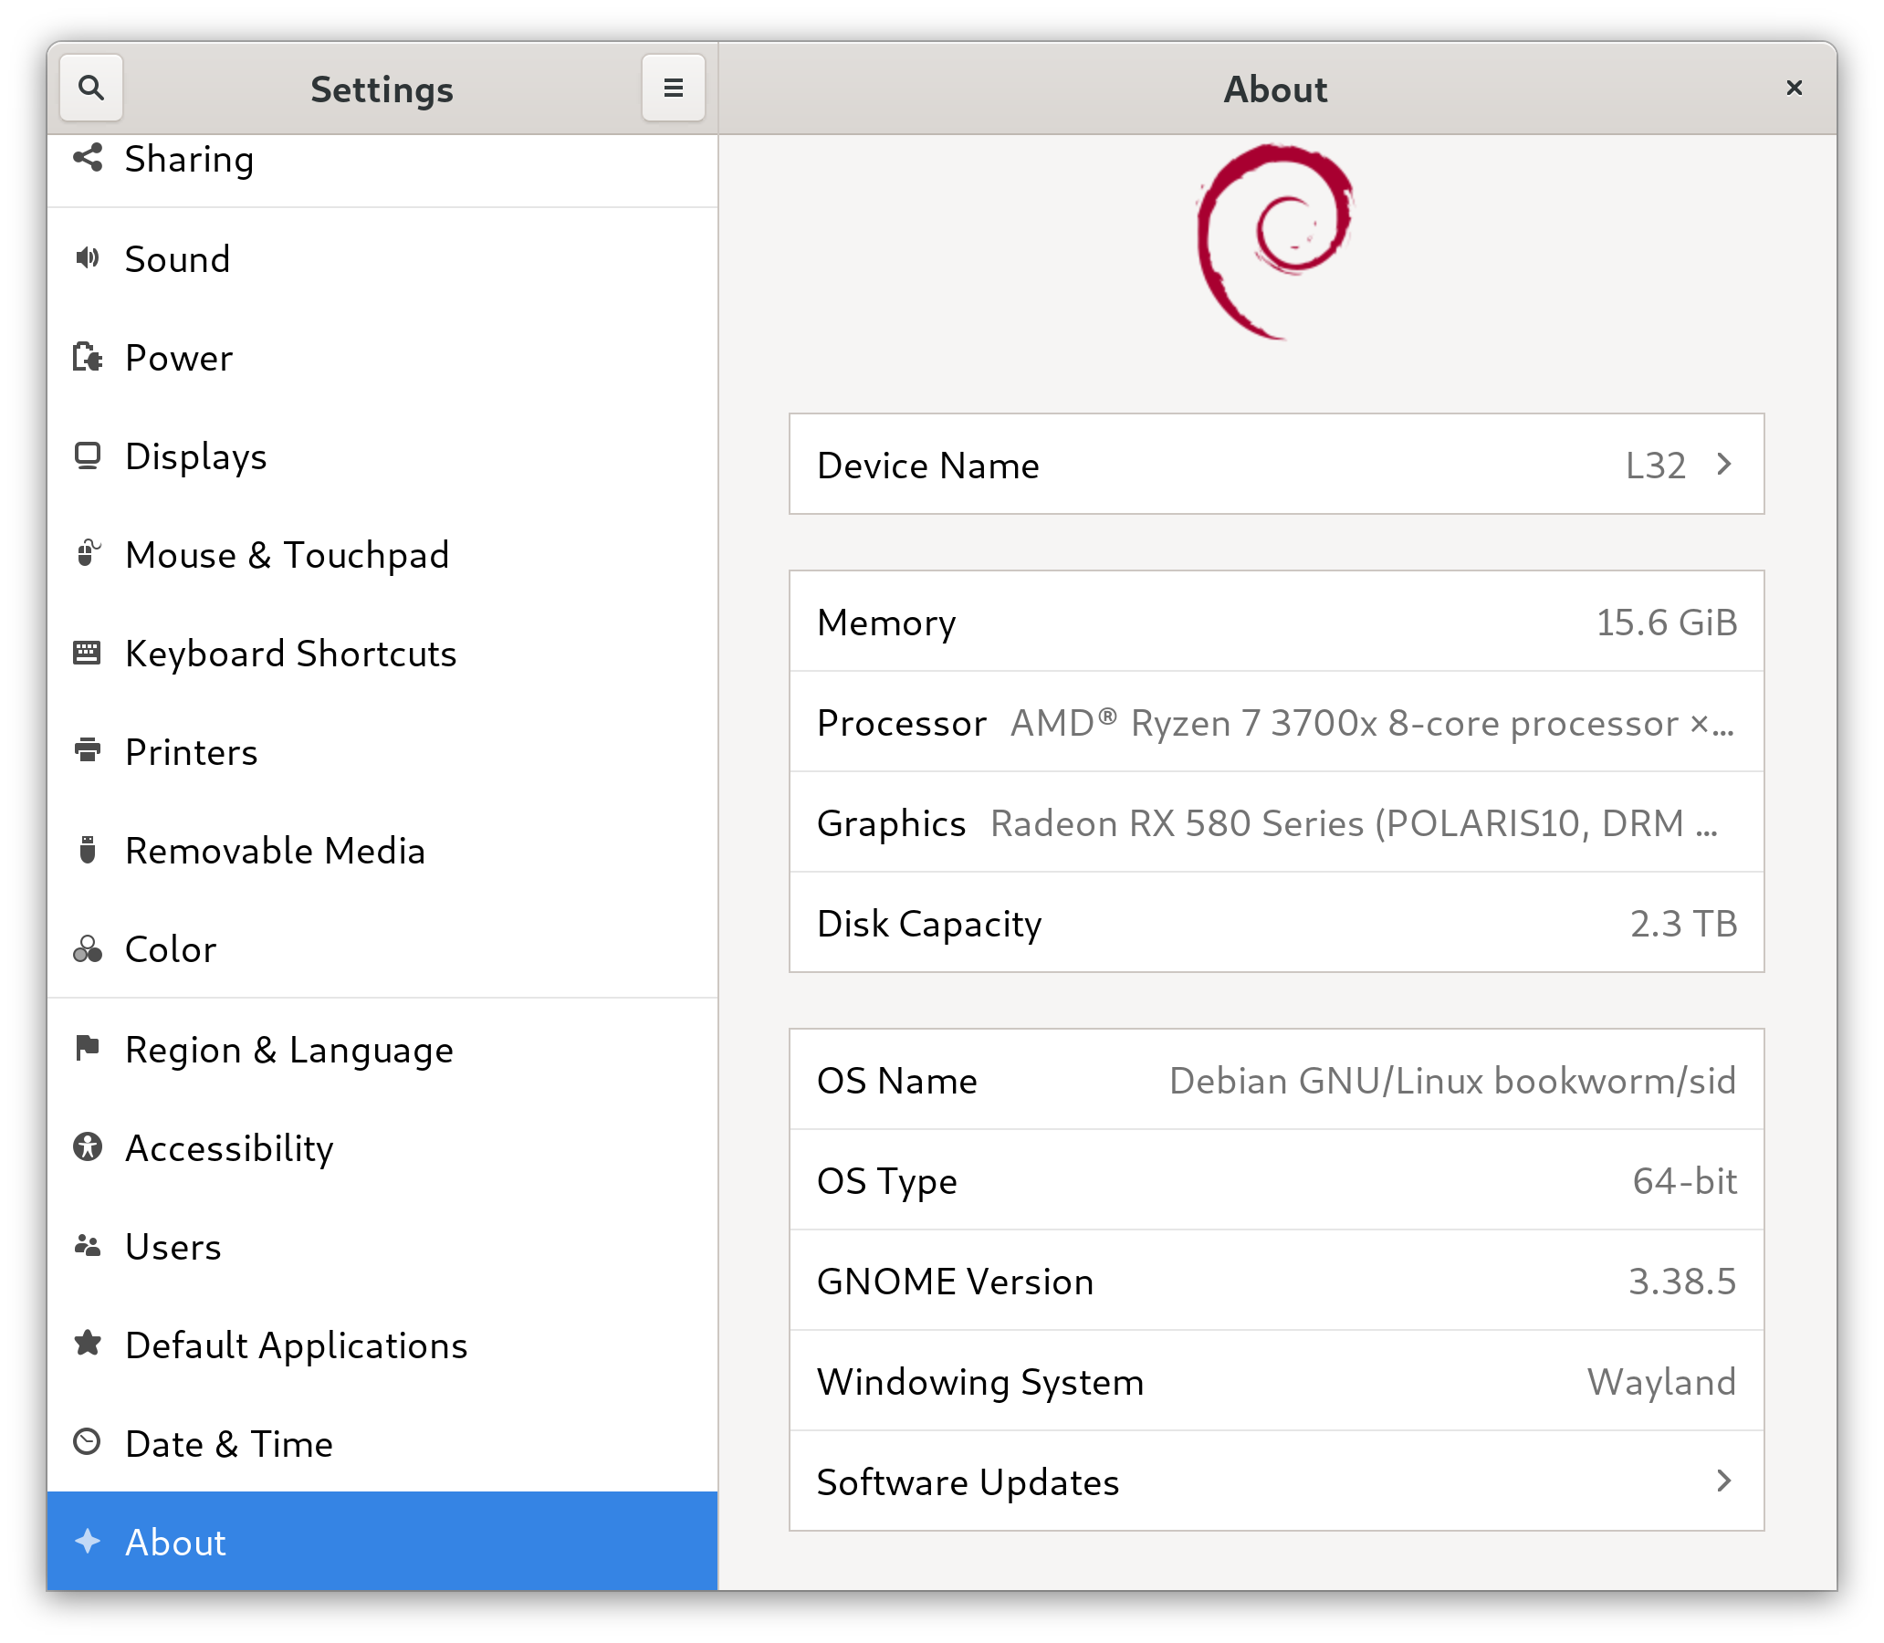Open settings hamburger menu

coord(675,88)
